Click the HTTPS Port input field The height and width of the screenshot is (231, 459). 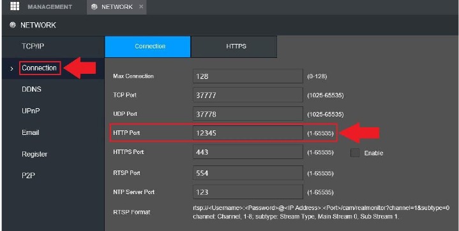click(x=248, y=152)
